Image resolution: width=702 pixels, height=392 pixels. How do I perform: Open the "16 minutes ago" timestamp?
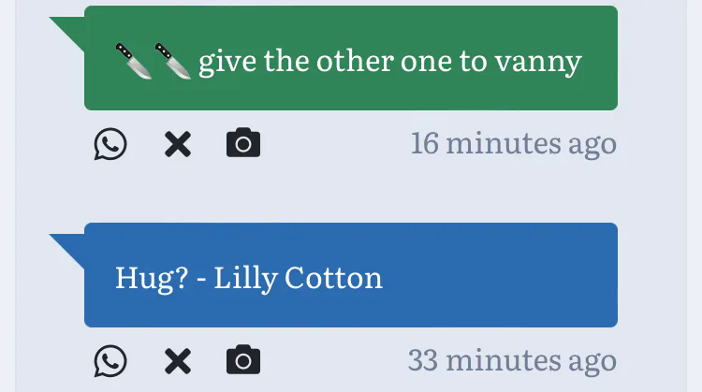click(x=513, y=144)
